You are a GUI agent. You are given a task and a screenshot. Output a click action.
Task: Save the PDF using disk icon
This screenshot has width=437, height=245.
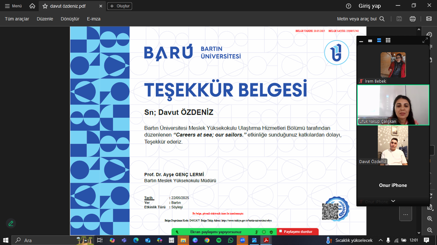tap(399, 19)
